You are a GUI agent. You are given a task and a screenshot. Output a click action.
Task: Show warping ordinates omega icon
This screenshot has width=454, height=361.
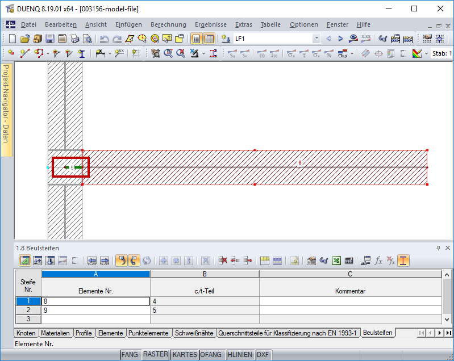(x=262, y=53)
